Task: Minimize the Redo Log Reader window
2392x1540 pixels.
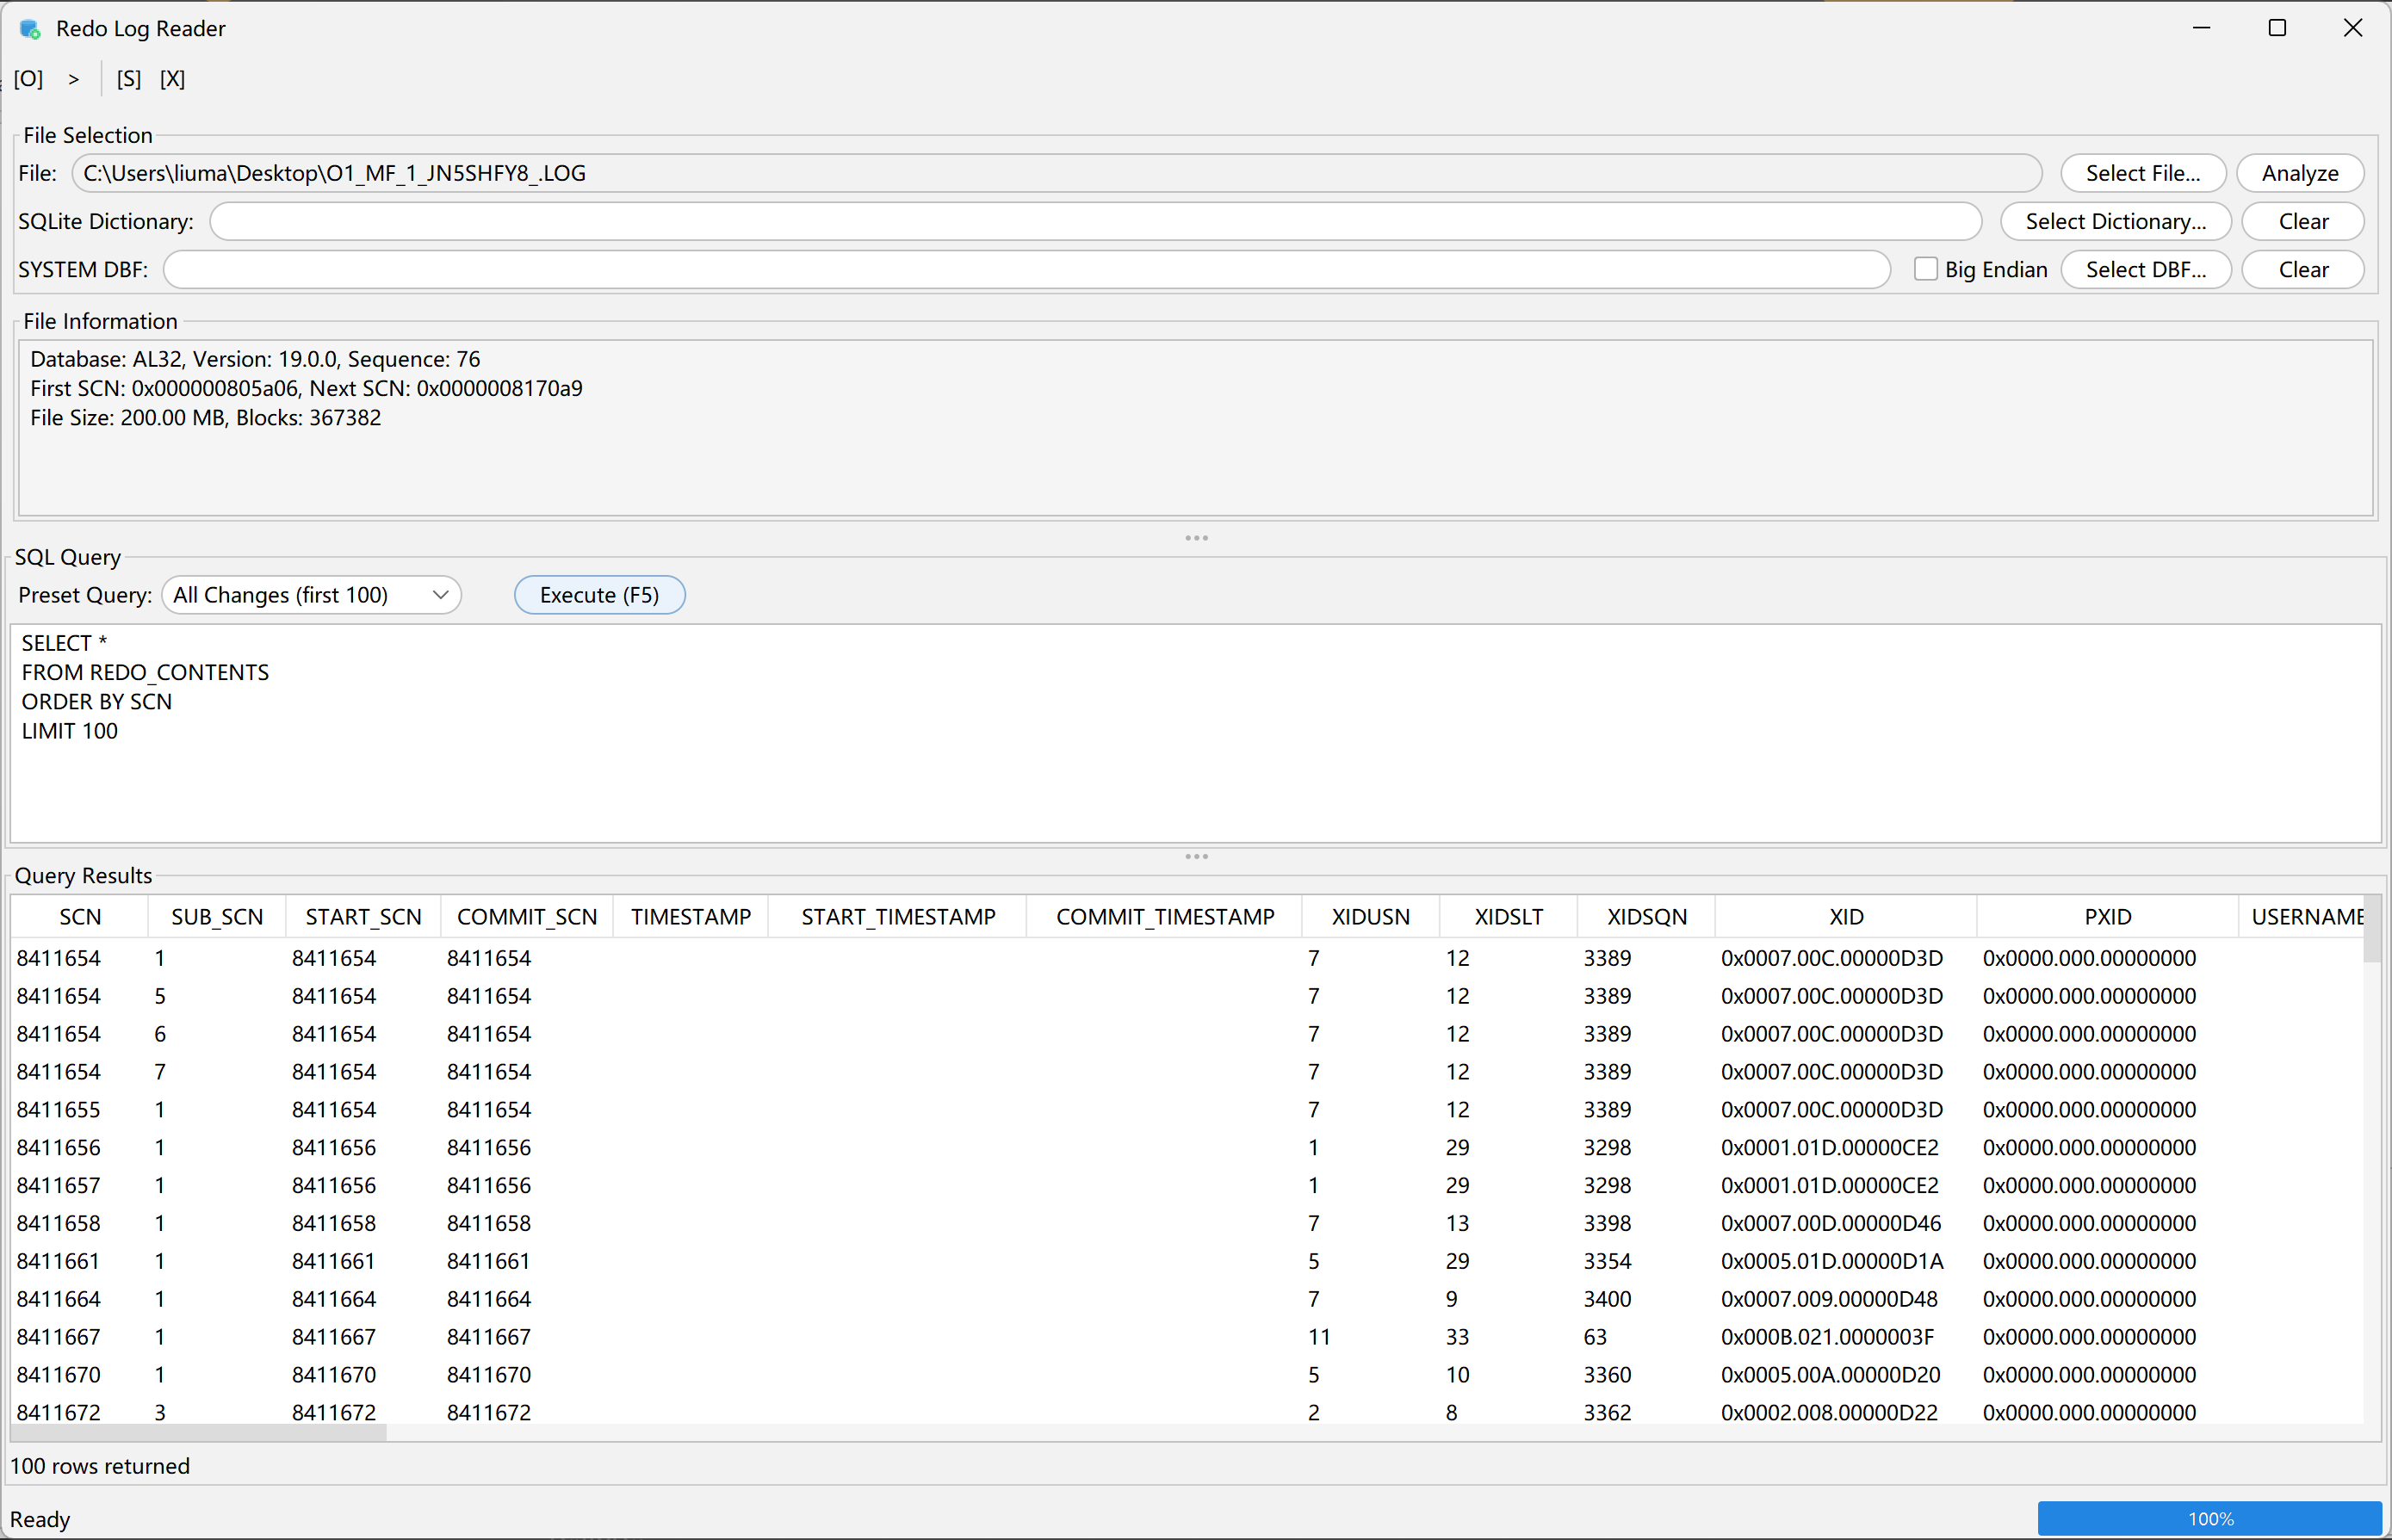Action: pyautogui.click(x=2201, y=28)
